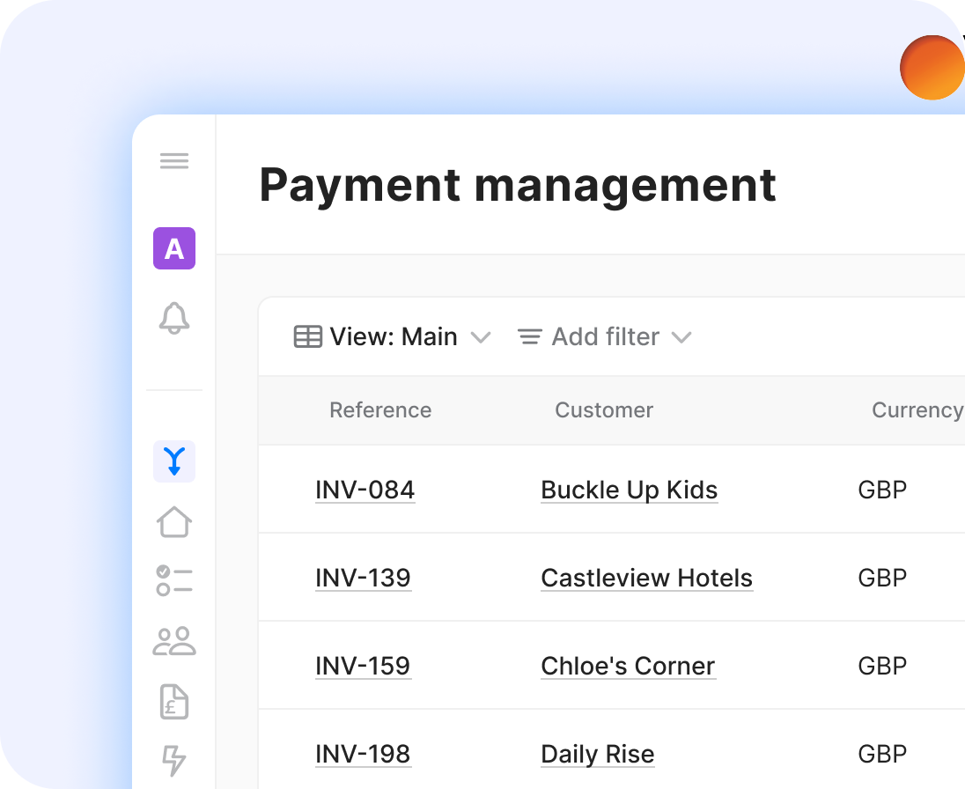Viewport: 965px width, 789px height.
Task: Open invoice INV-139 link
Action: pyautogui.click(x=363, y=578)
